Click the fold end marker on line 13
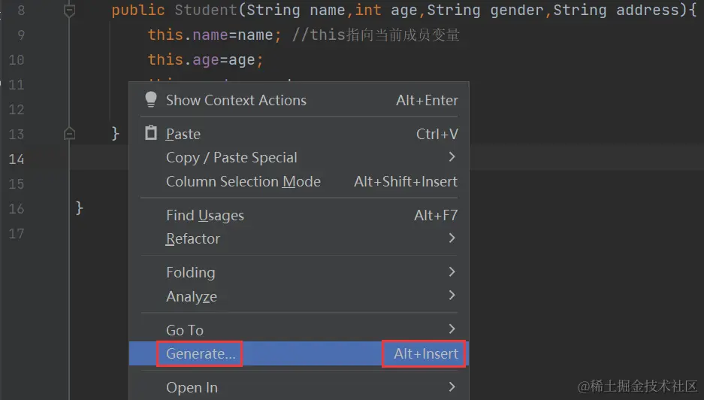Image resolution: width=704 pixels, height=400 pixels. coord(70,134)
